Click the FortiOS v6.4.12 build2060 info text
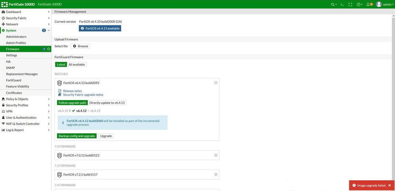Viewport: 395px width, 191px height. click(x=85, y=121)
